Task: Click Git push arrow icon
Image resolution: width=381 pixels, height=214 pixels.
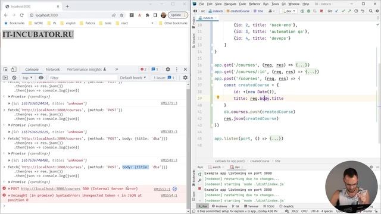Action: 349,11
